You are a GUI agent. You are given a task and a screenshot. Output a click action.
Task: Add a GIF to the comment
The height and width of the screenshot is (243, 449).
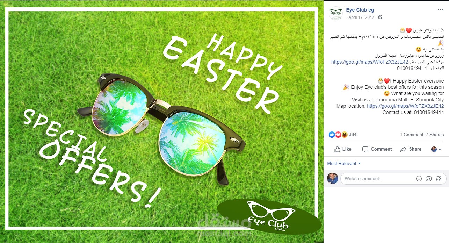click(x=429, y=179)
